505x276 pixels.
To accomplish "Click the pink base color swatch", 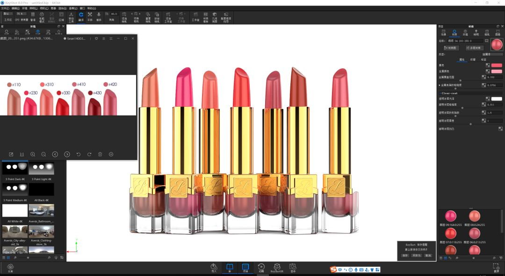I will pyautogui.click(x=497, y=65).
